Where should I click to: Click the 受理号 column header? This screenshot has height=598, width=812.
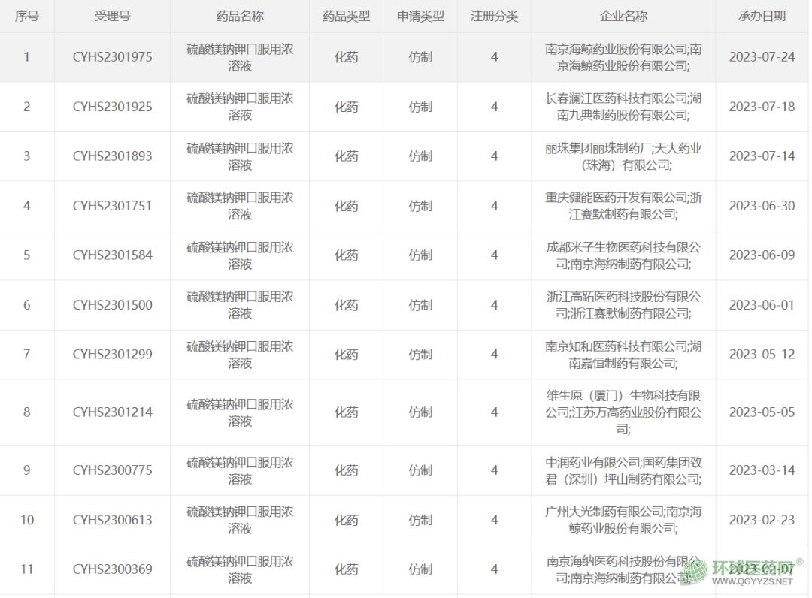tap(112, 16)
